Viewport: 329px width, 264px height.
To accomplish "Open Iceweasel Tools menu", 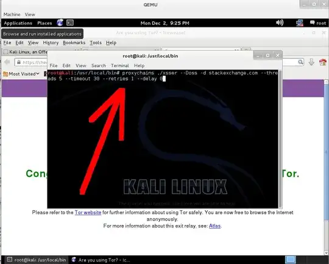I will [96, 43].
